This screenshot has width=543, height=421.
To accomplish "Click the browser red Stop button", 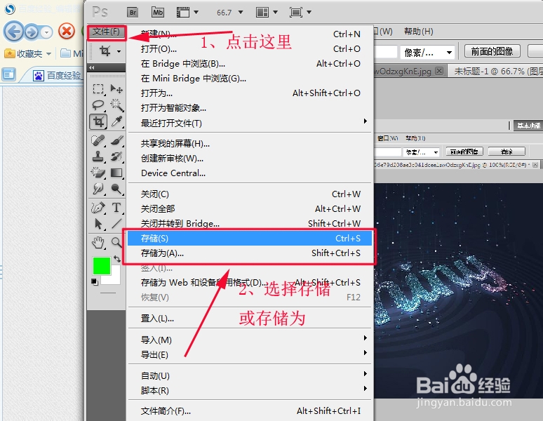I will (x=67, y=31).
